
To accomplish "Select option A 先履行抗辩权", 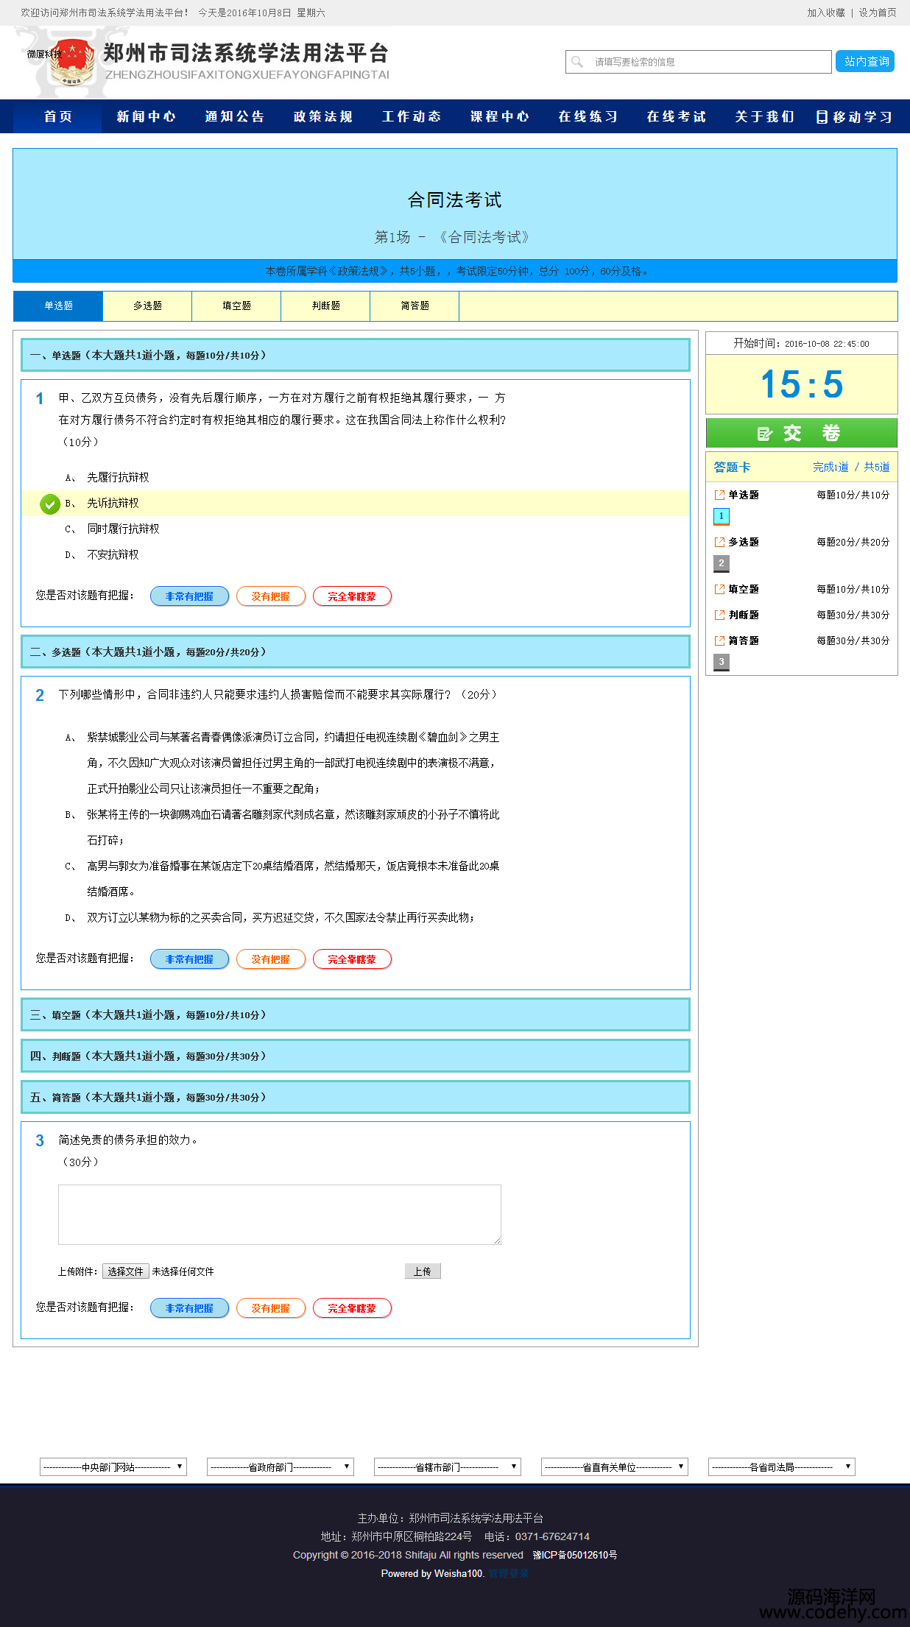I will coord(118,478).
